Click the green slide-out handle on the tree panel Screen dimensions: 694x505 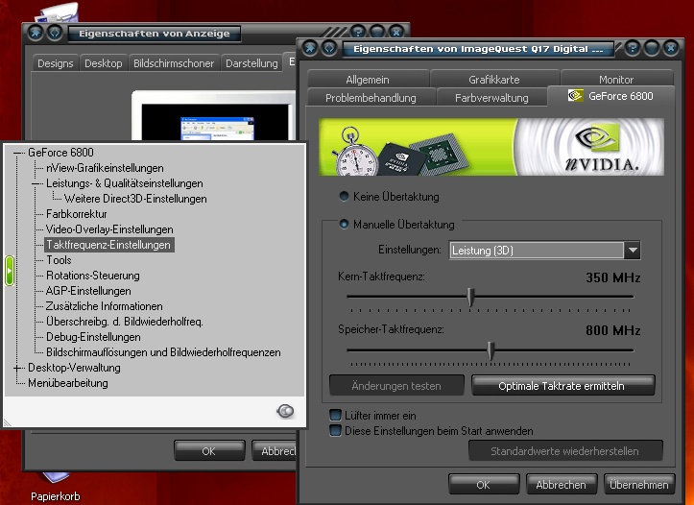click(10, 271)
